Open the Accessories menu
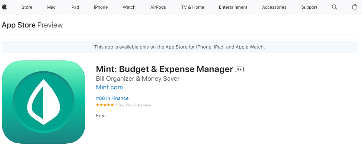This screenshot has width=362, height=152. (274, 7)
